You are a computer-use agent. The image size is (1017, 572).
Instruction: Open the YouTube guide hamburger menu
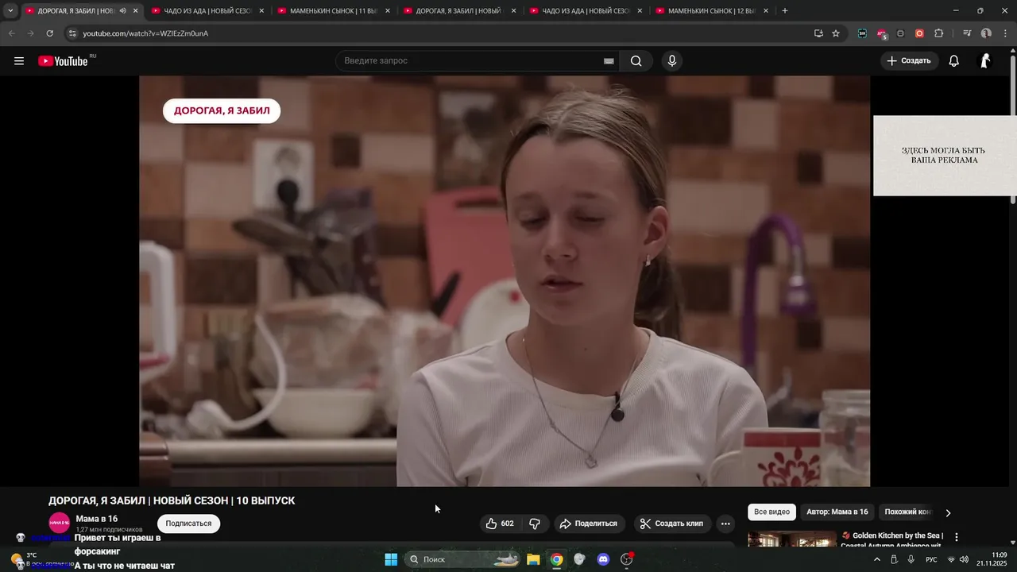(19, 61)
